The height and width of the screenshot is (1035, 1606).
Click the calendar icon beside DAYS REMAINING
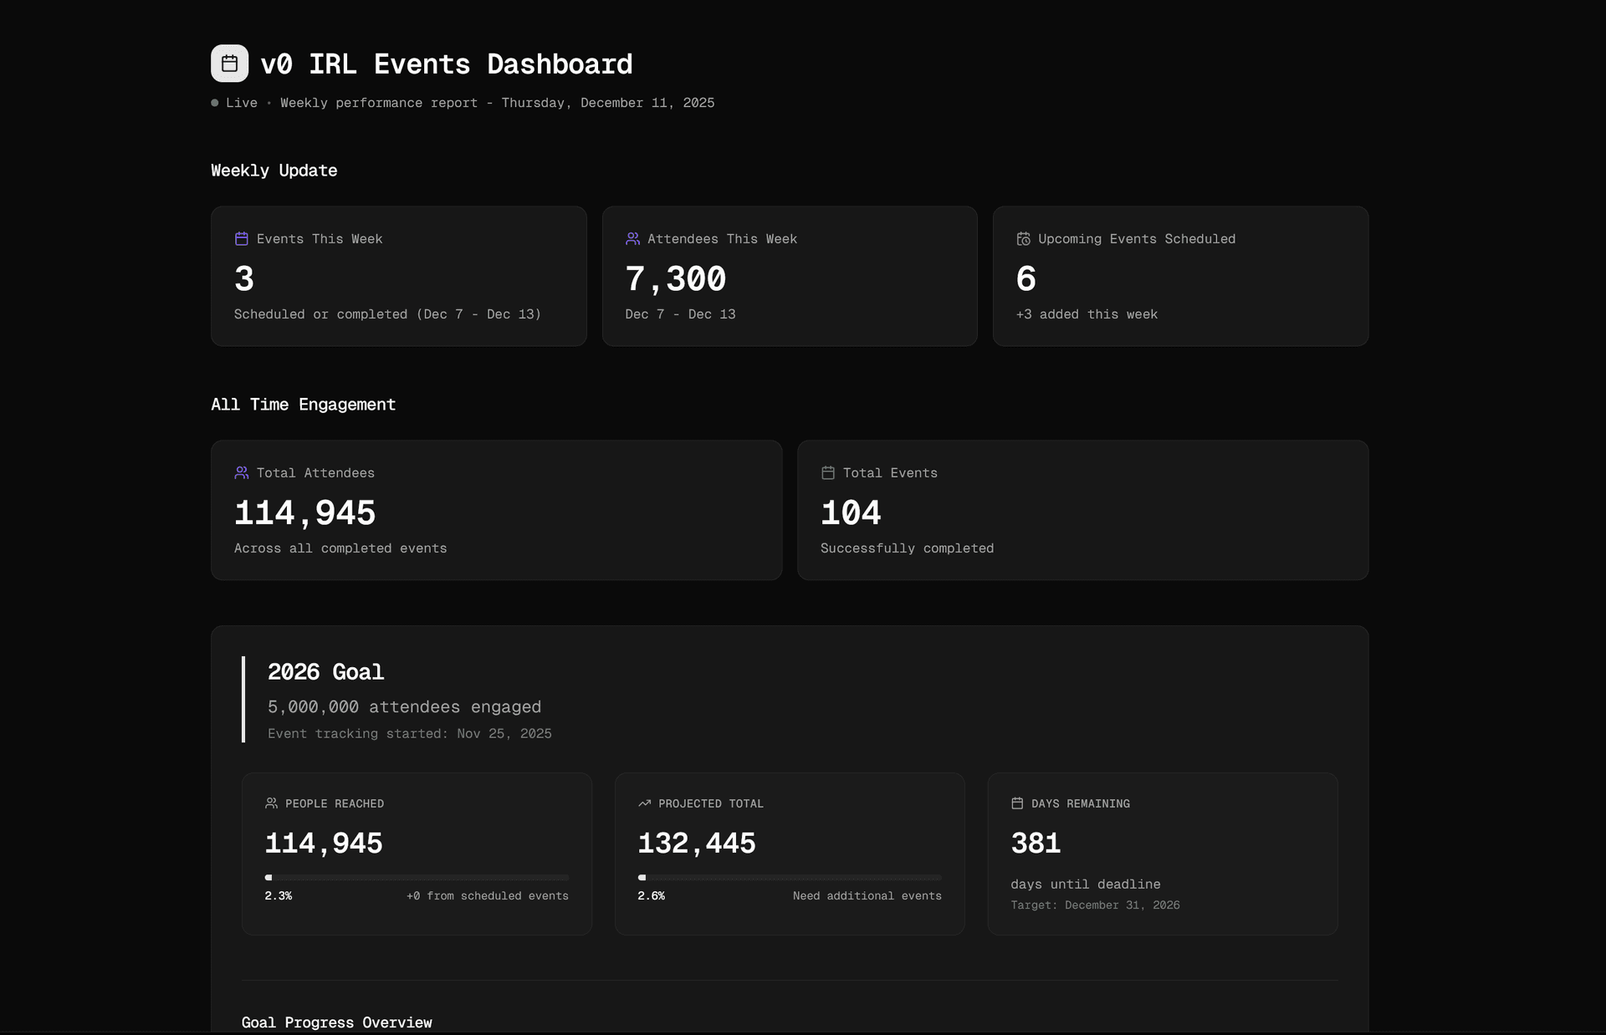click(1017, 803)
